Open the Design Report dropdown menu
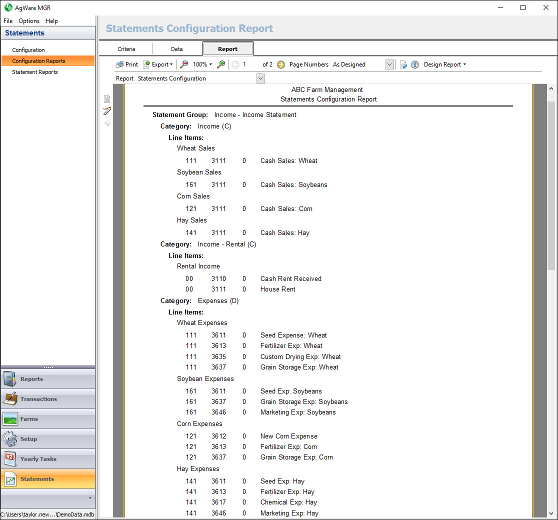Screen dimensions: 558x520 click(444, 64)
